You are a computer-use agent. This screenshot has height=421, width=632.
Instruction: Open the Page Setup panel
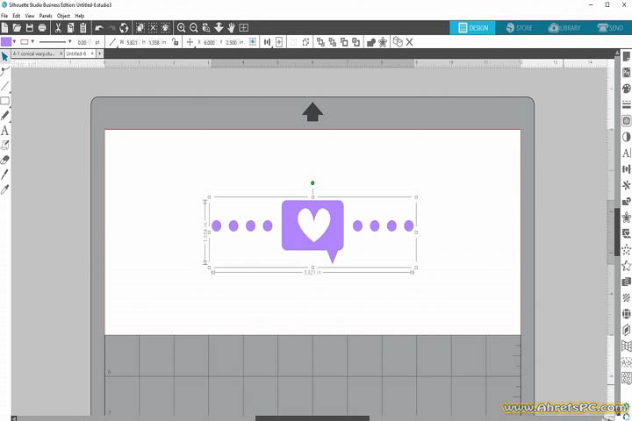click(x=627, y=57)
